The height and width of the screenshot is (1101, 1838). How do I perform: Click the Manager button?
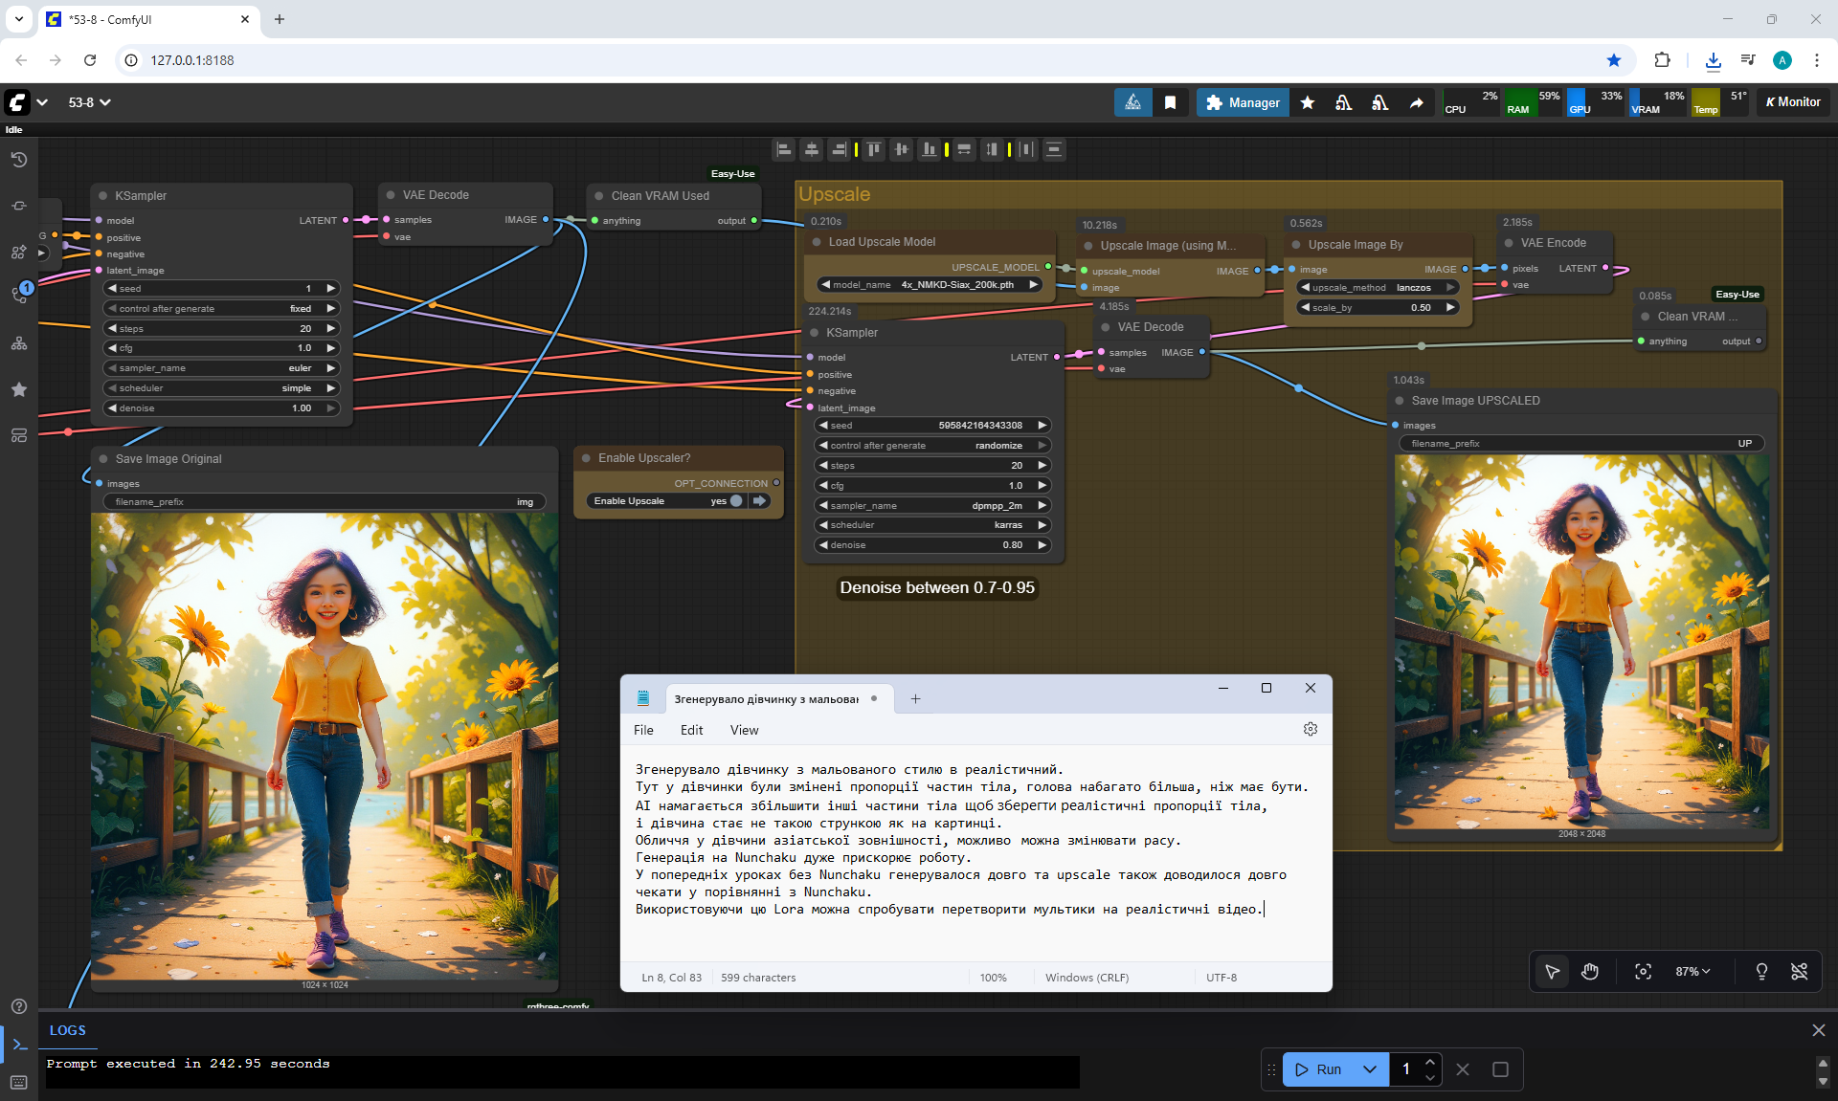(1243, 102)
